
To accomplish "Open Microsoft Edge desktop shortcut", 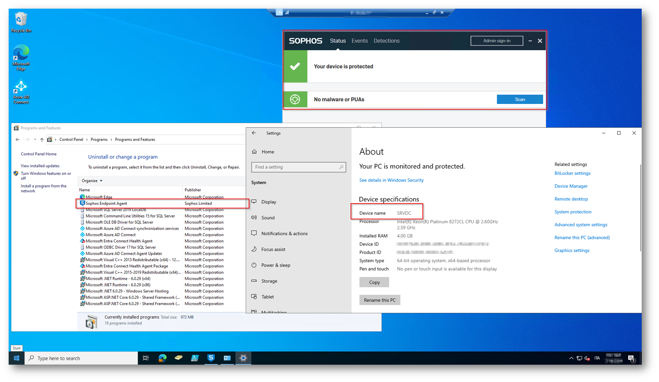I will pos(21,58).
